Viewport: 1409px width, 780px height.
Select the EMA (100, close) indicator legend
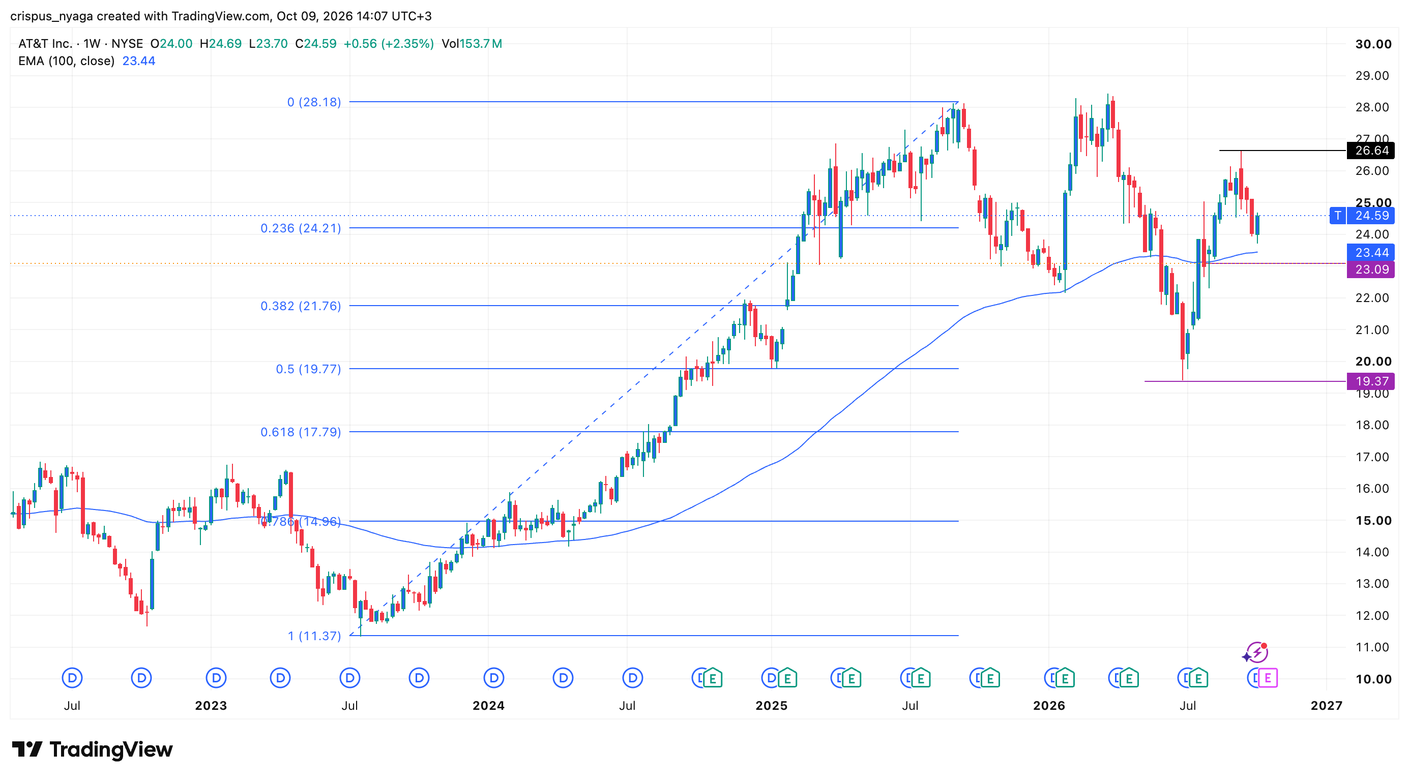coord(66,61)
